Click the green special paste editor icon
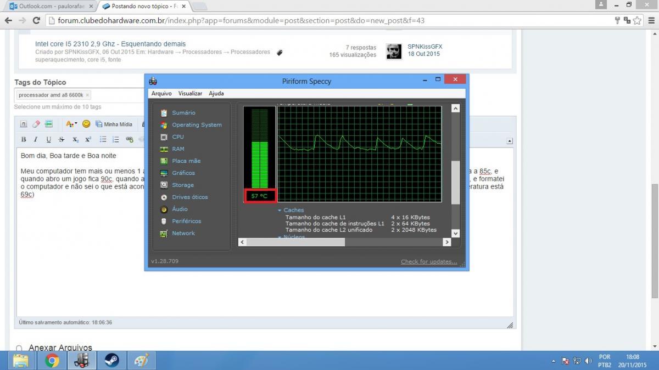Image resolution: width=659 pixels, height=370 pixels. click(x=49, y=124)
